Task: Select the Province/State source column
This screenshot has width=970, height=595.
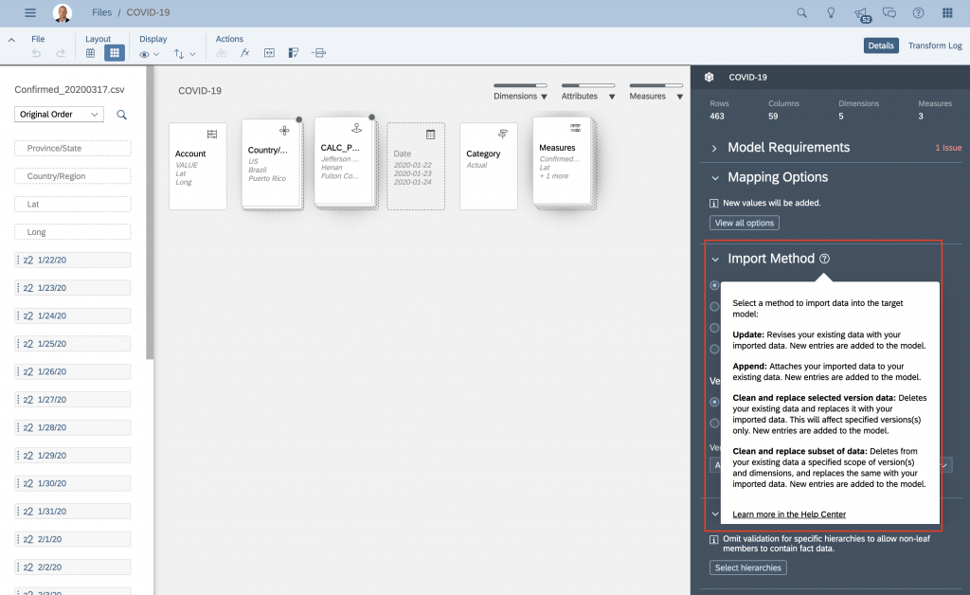Action: (72, 149)
